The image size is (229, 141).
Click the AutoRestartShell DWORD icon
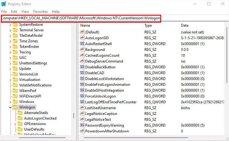pyautogui.click(x=82, y=44)
